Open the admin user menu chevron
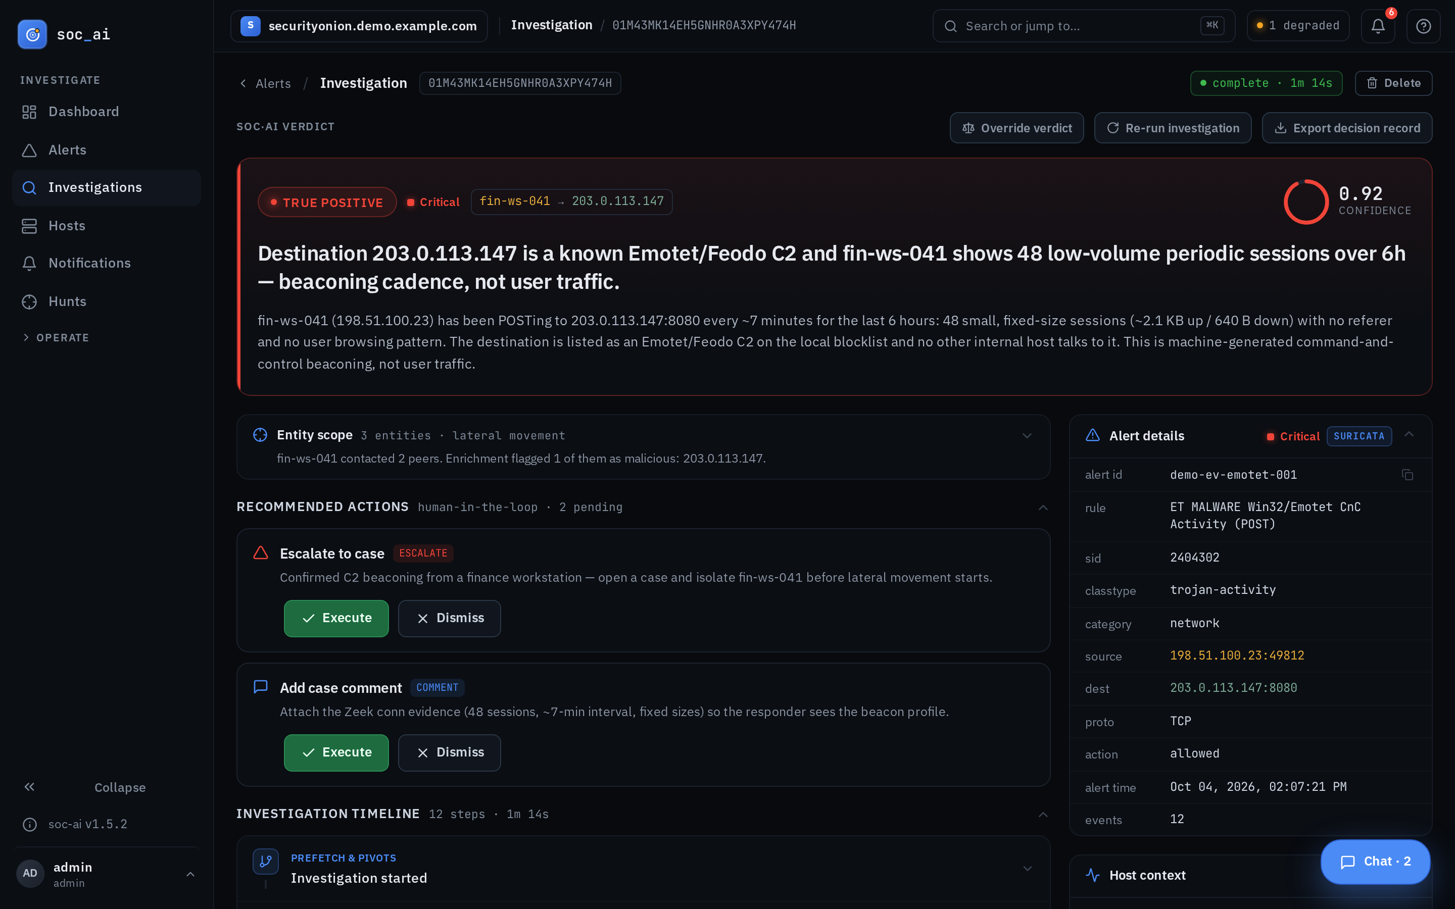Viewport: 1455px width, 909px height. pos(190,874)
